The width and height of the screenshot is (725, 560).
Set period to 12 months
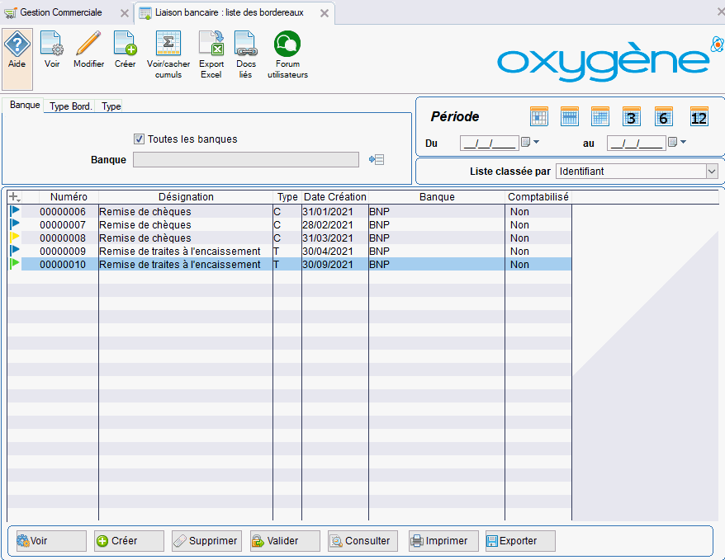click(x=699, y=117)
